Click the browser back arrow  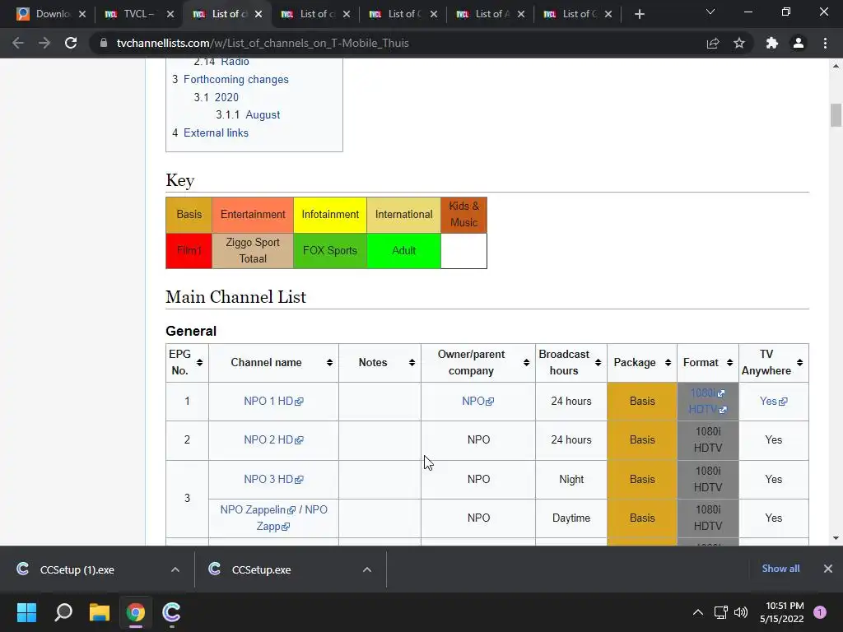click(x=18, y=43)
